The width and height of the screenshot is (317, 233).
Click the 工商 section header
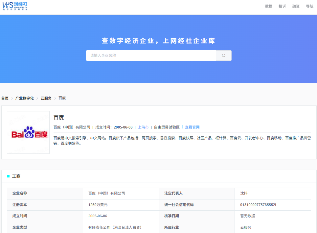[x=16, y=176]
